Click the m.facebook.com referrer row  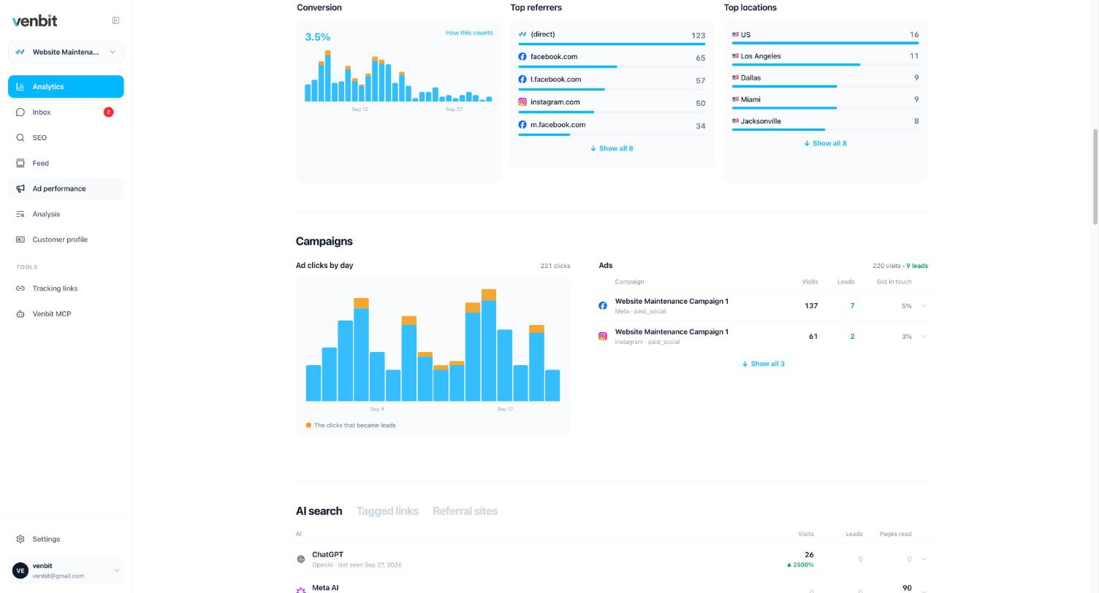point(612,127)
